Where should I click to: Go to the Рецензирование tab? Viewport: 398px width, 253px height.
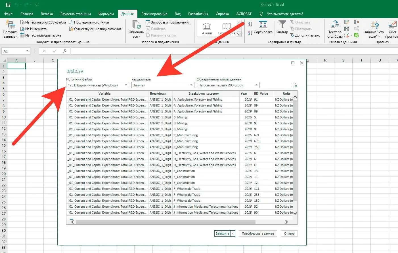[154, 14]
